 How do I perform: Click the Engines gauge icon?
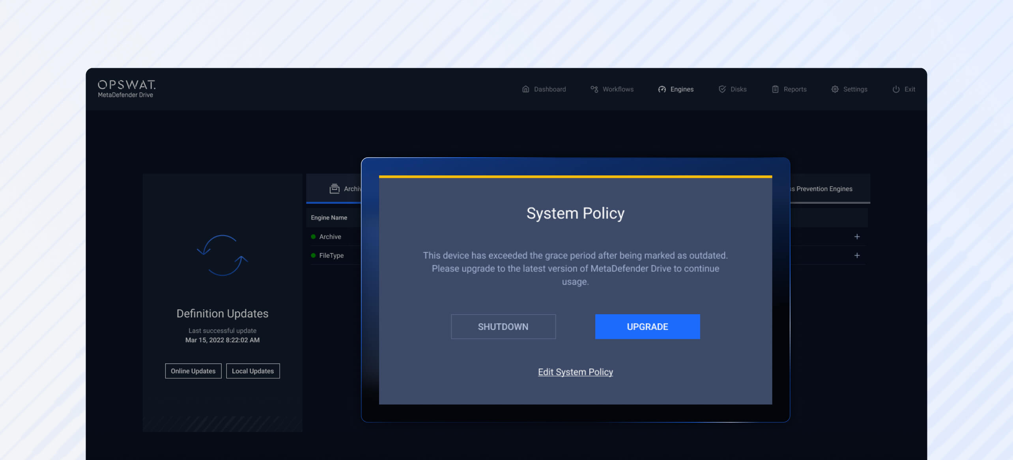point(662,89)
